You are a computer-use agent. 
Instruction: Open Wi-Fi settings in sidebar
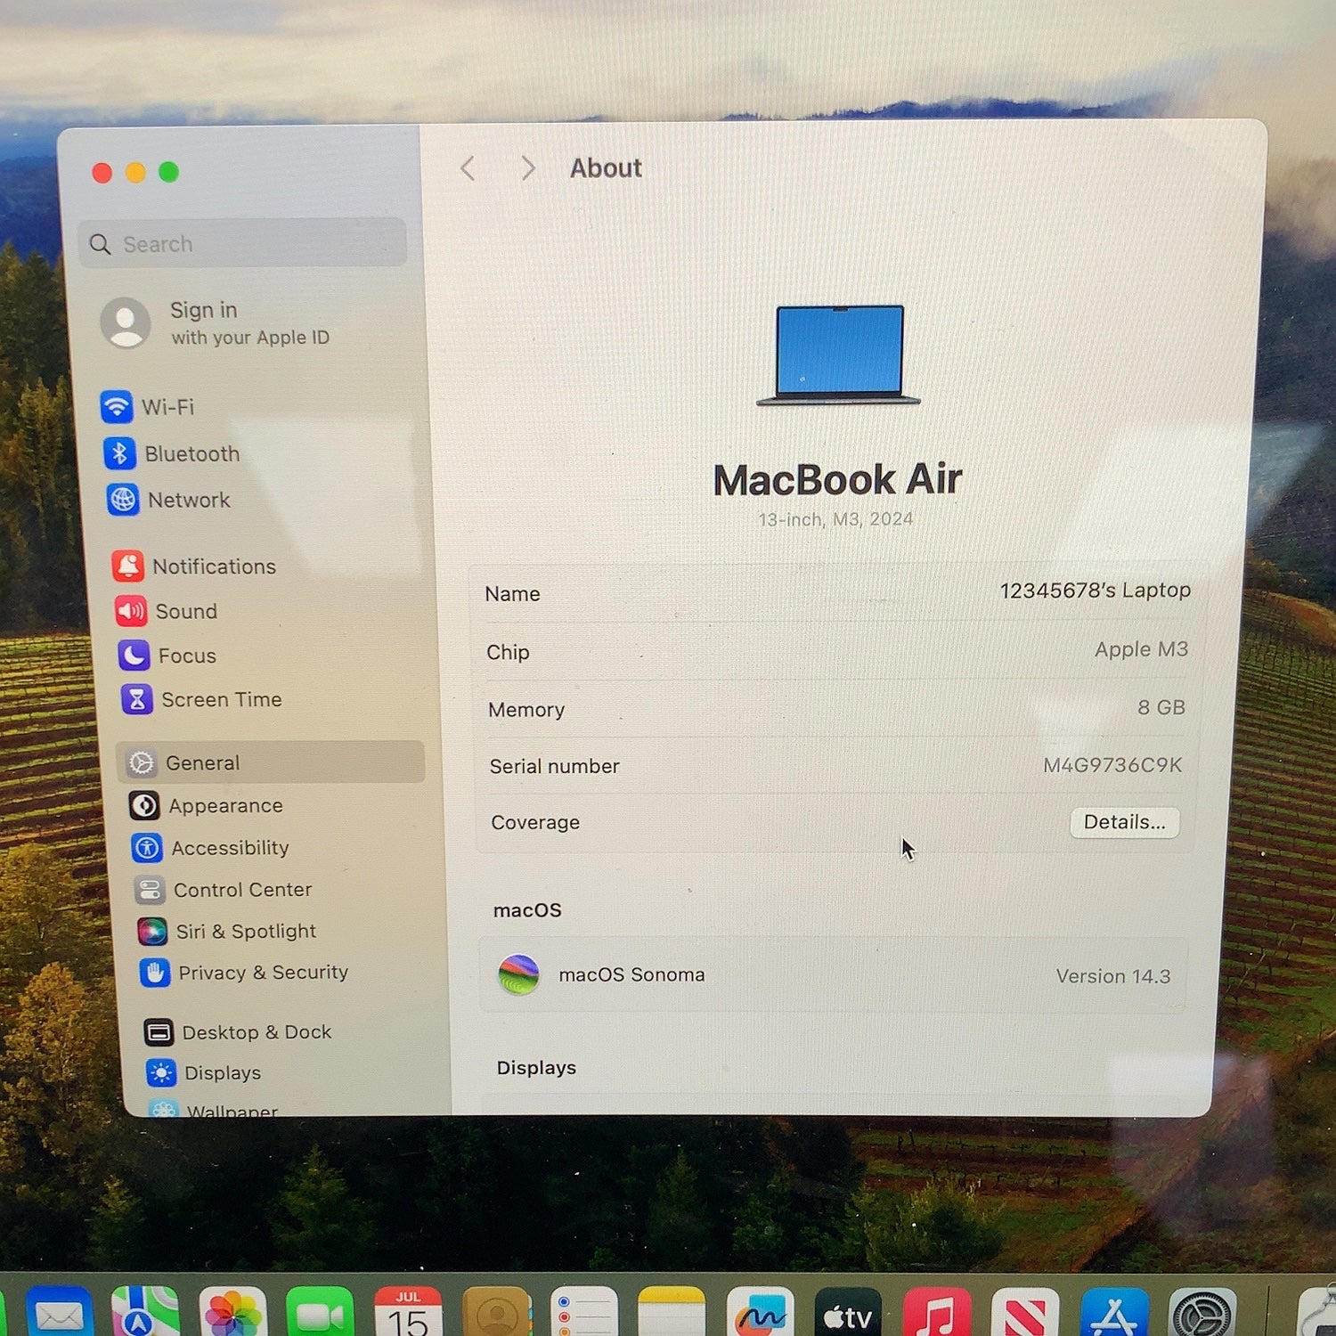[x=148, y=407]
